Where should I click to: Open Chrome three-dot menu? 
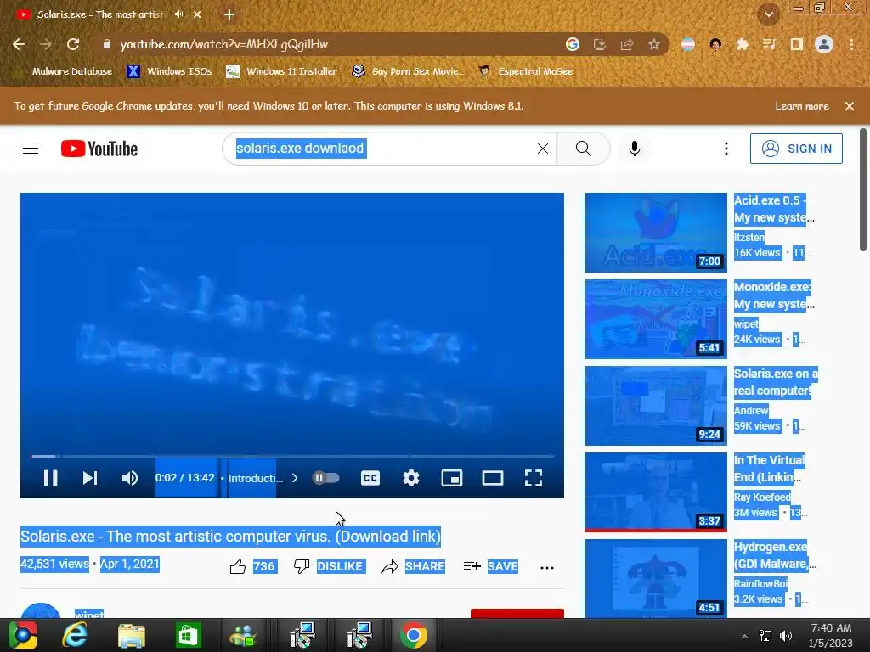point(851,44)
